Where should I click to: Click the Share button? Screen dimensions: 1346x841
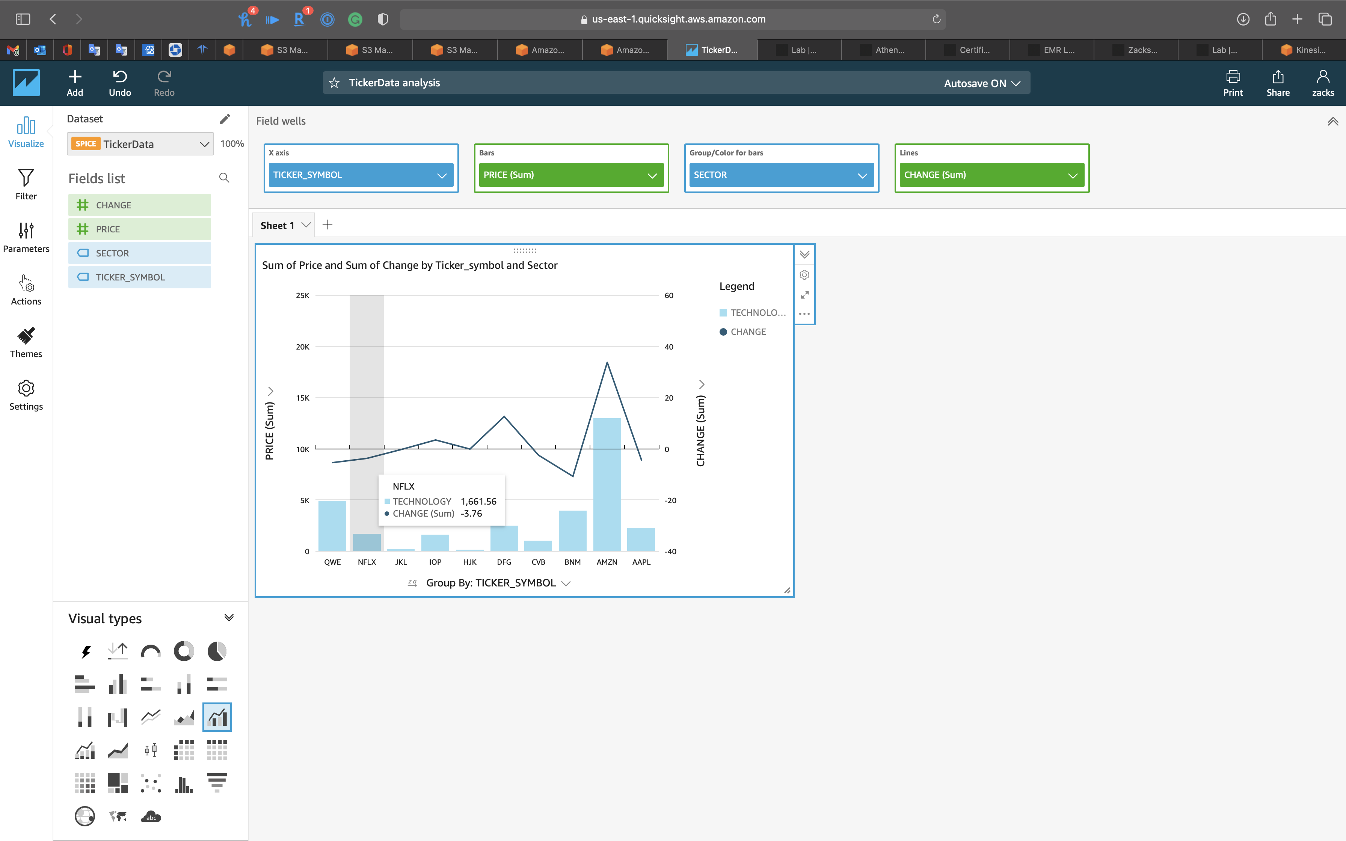tap(1278, 83)
